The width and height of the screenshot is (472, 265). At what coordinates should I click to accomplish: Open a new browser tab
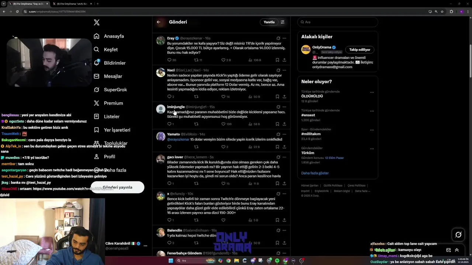click(97, 4)
